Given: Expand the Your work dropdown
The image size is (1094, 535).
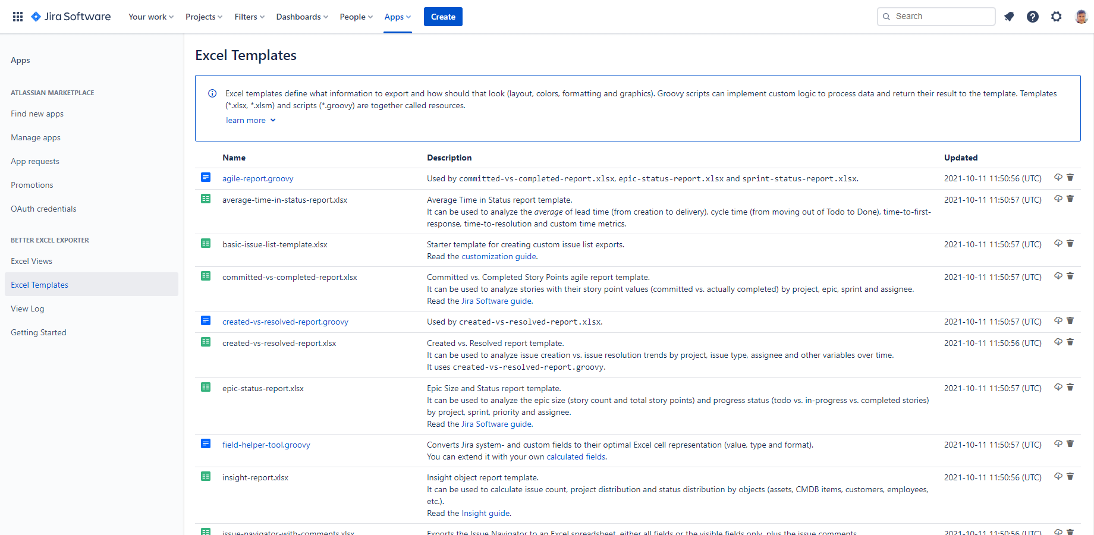Looking at the screenshot, I should [x=151, y=17].
